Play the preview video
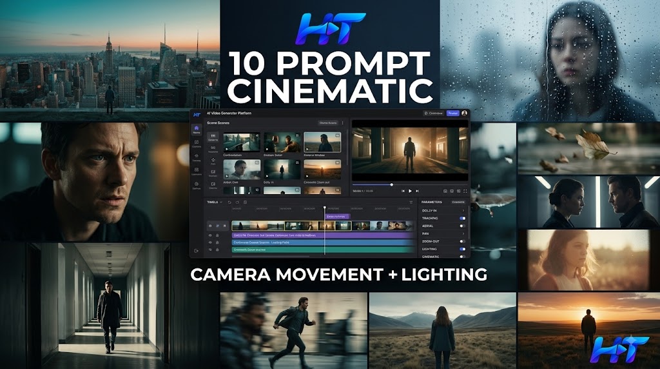This screenshot has height=369, width=660. (x=410, y=191)
